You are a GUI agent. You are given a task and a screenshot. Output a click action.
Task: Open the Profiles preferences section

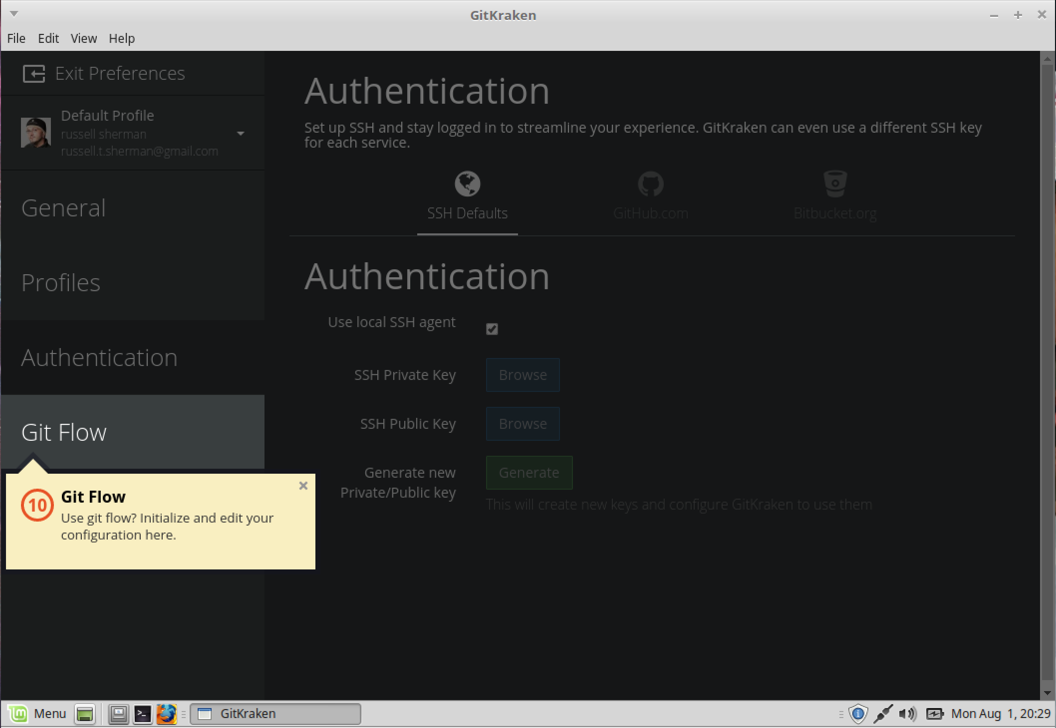point(133,283)
